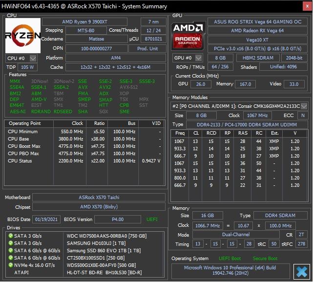
Task: Click the memory clock 1066.7 MHz field
Action: 208,226
